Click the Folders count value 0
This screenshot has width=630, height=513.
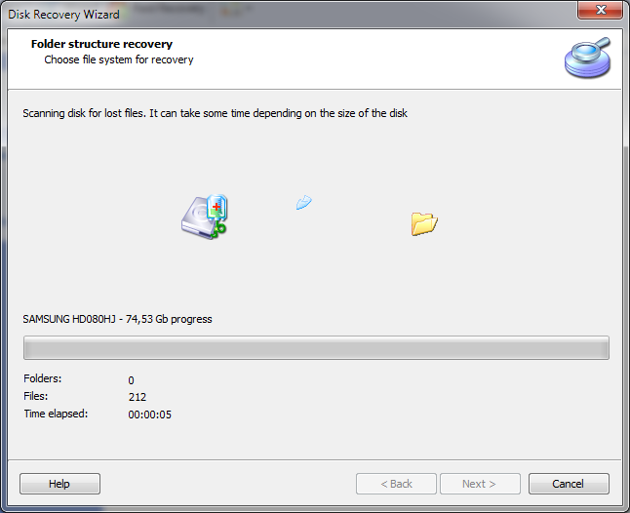(131, 380)
